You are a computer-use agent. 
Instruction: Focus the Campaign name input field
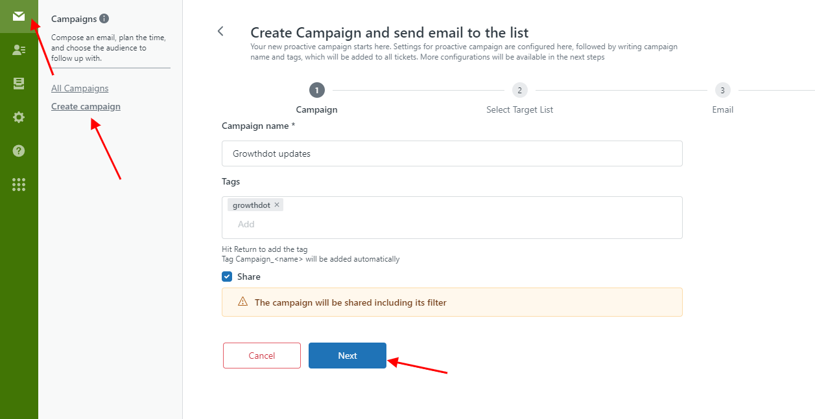pyautogui.click(x=452, y=153)
